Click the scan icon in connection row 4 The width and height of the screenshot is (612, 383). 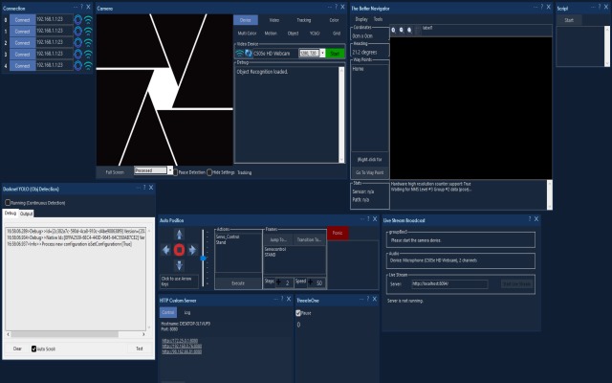coord(78,65)
